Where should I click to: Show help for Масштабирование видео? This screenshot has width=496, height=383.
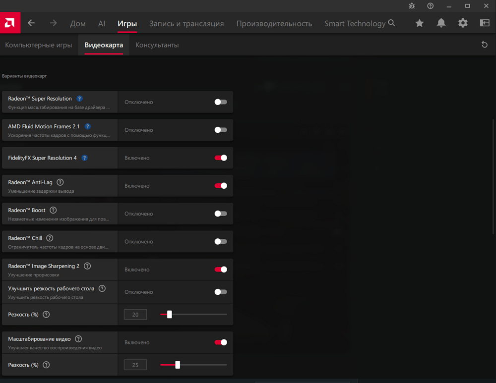pyautogui.click(x=78, y=339)
